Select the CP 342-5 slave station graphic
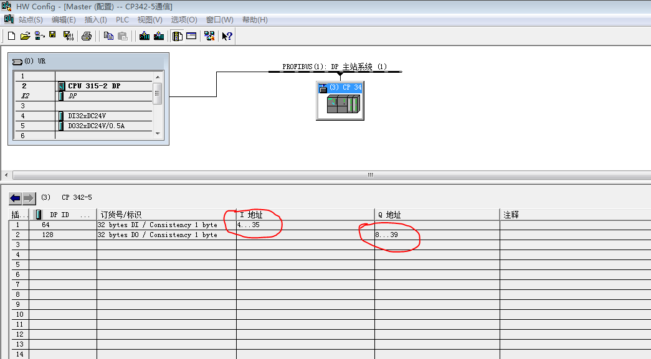 click(x=340, y=101)
